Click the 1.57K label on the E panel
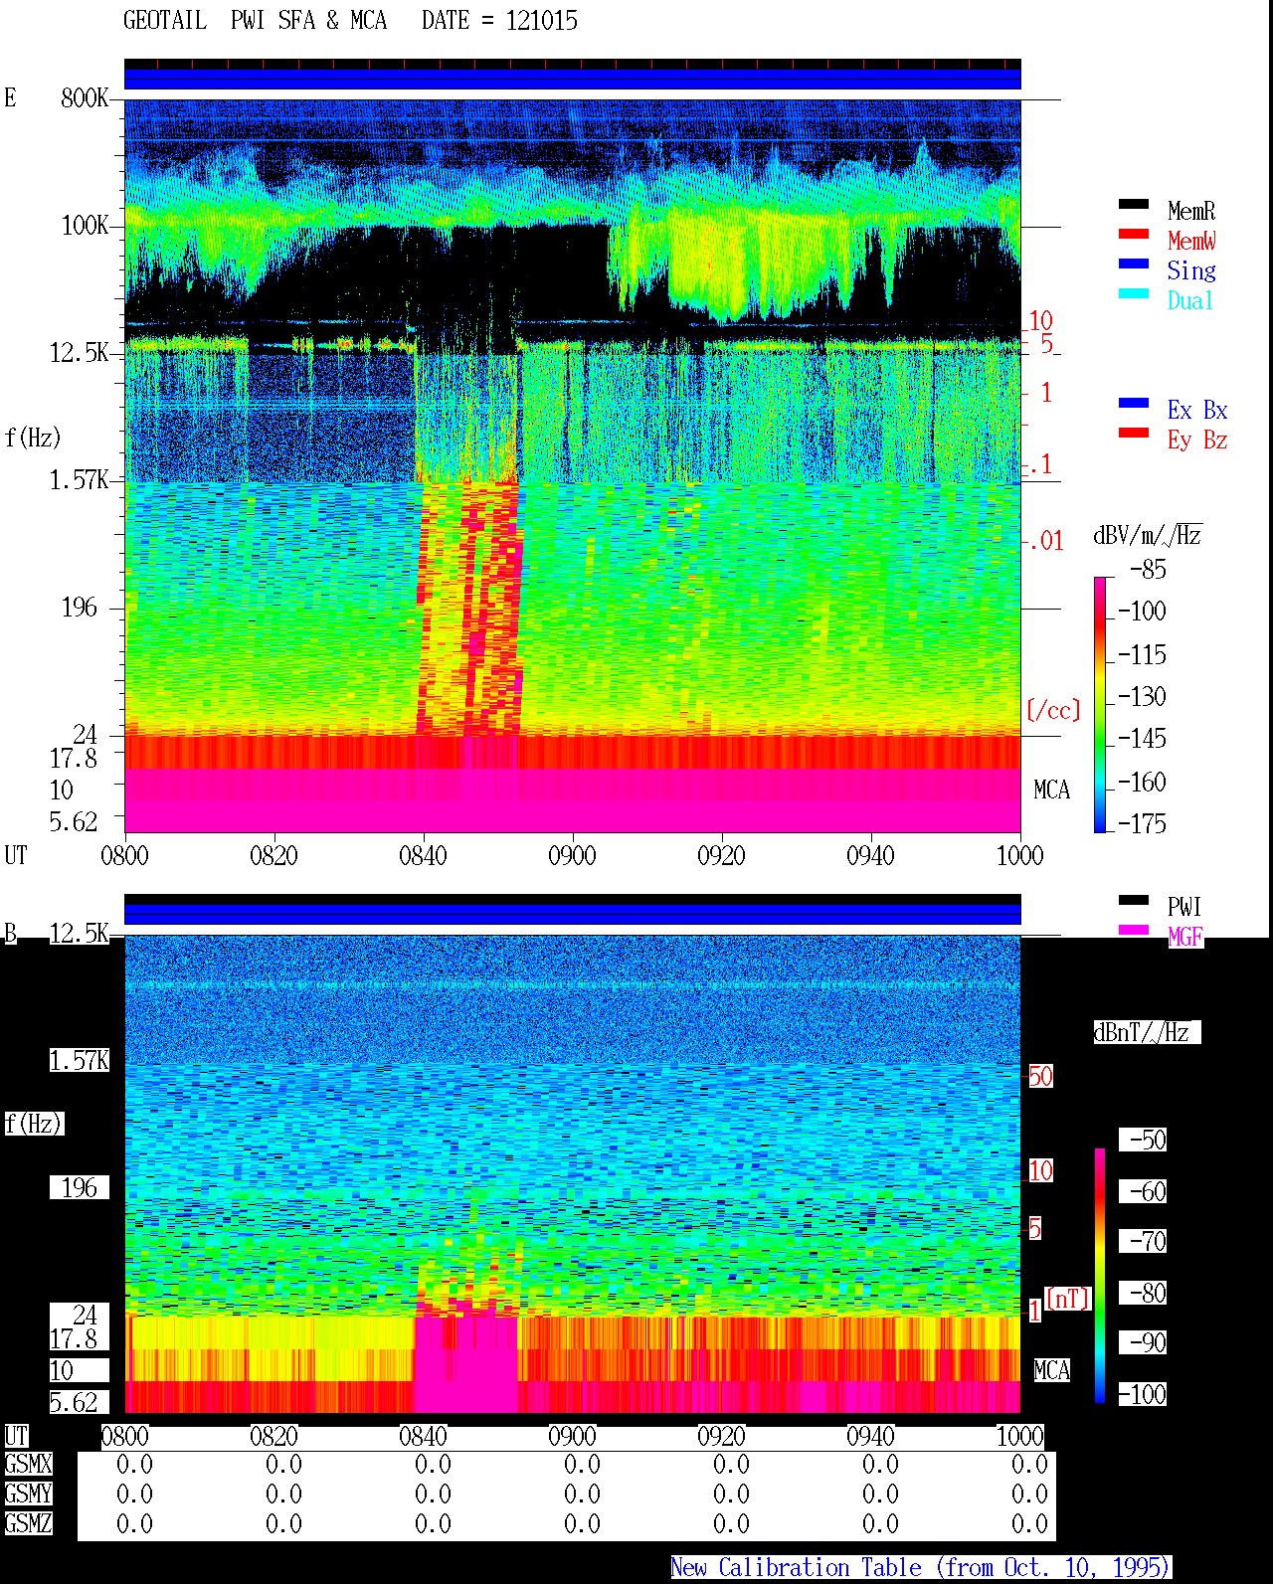 click(x=79, y=479)
